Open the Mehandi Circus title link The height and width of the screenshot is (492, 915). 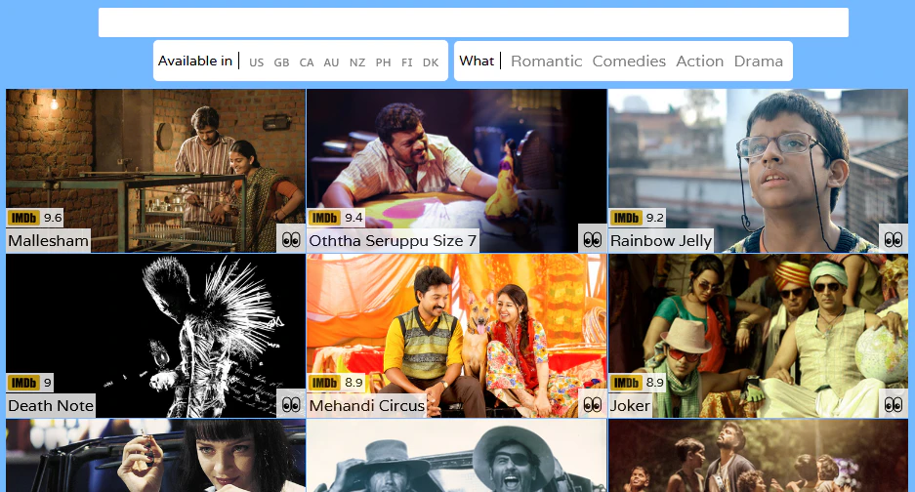point(366,405)
